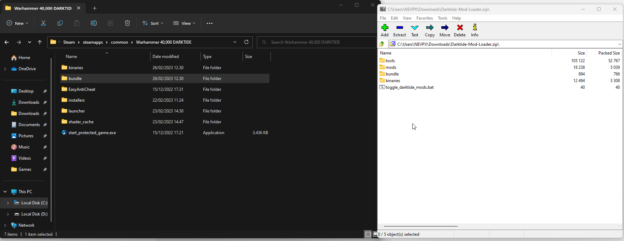Open the See more ellipsis menu
The width and height of the screenshot is (624, 241).
pos(210,23)
